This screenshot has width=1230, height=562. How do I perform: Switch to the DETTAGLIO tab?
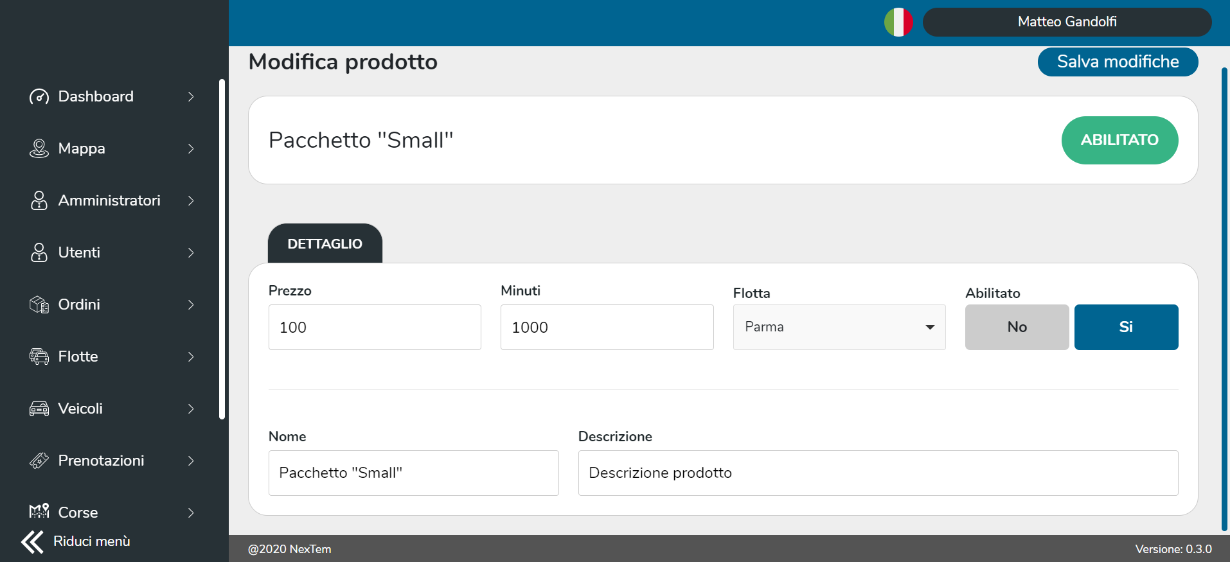click(x=325, y=244)
